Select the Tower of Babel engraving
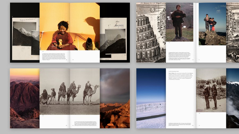Image resolution: width=239 pixels, height=134 pixels. tap(151, 33)
